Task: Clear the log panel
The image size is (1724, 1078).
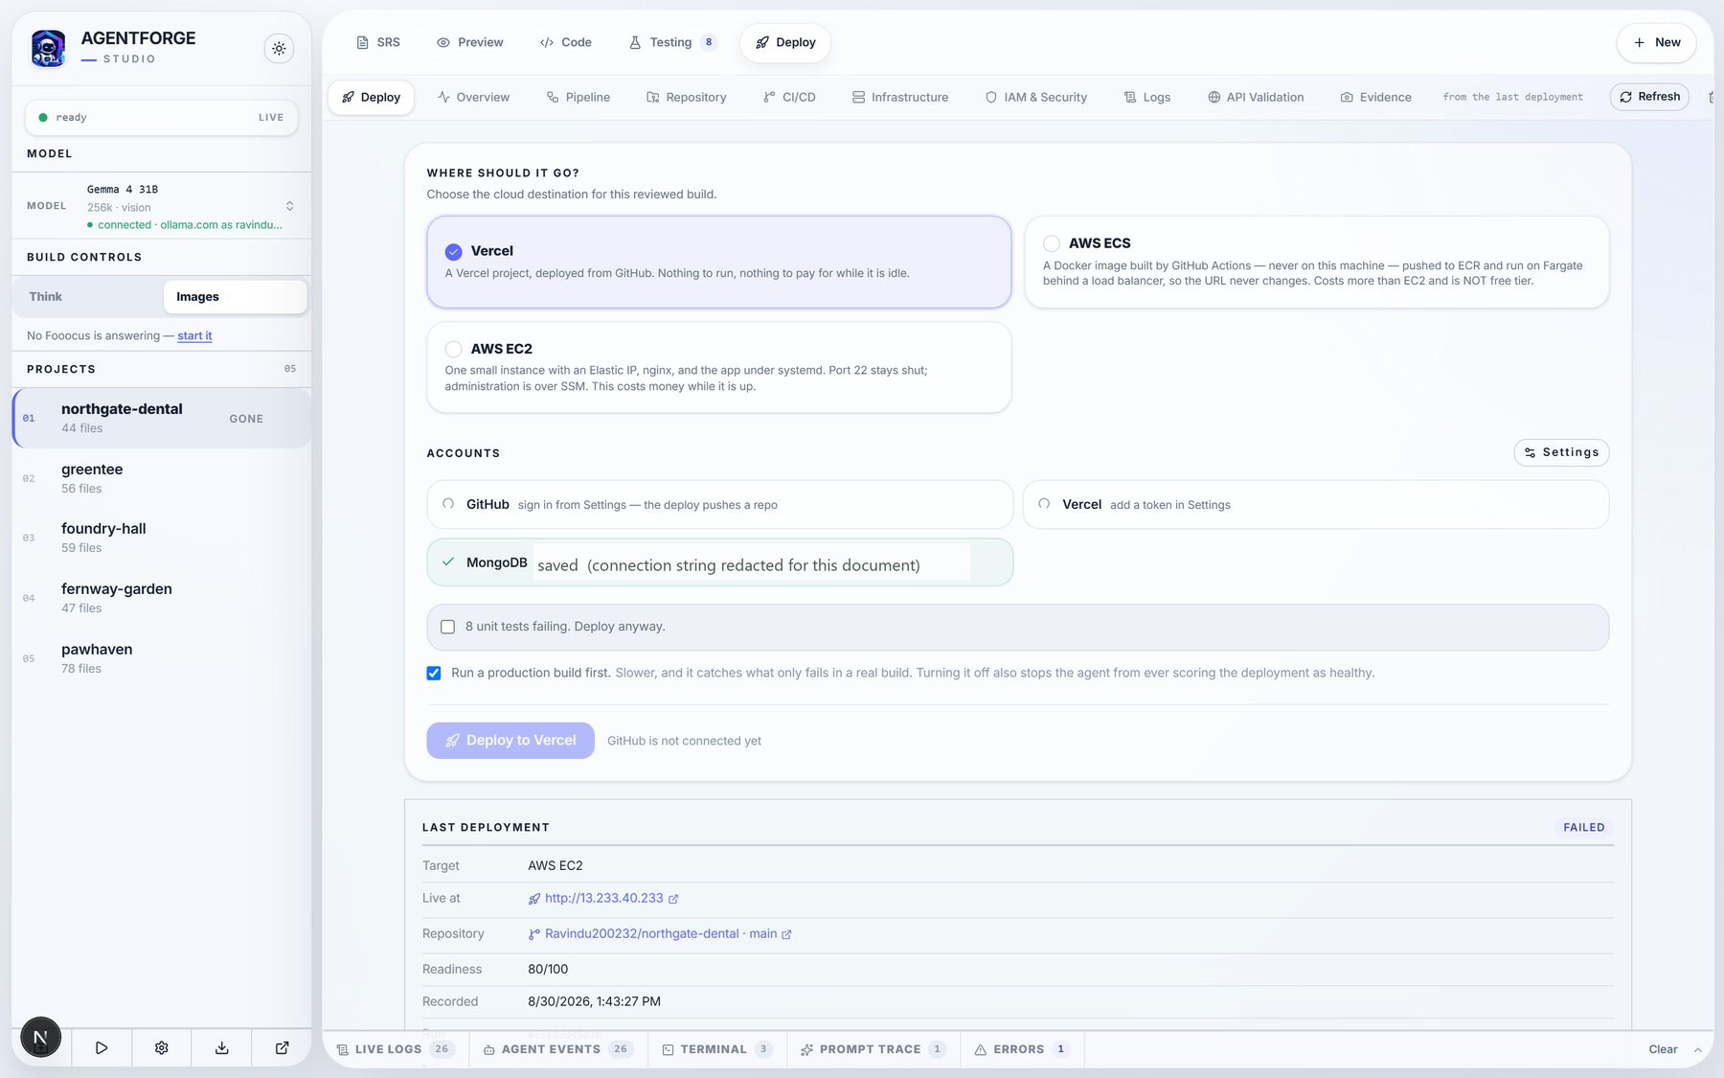Action: pos(1663,1049)
